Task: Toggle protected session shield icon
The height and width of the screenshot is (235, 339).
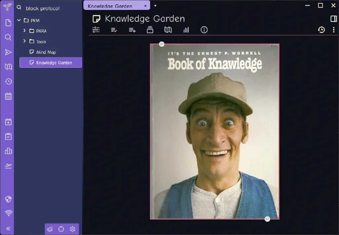Action: coord(8,199)
